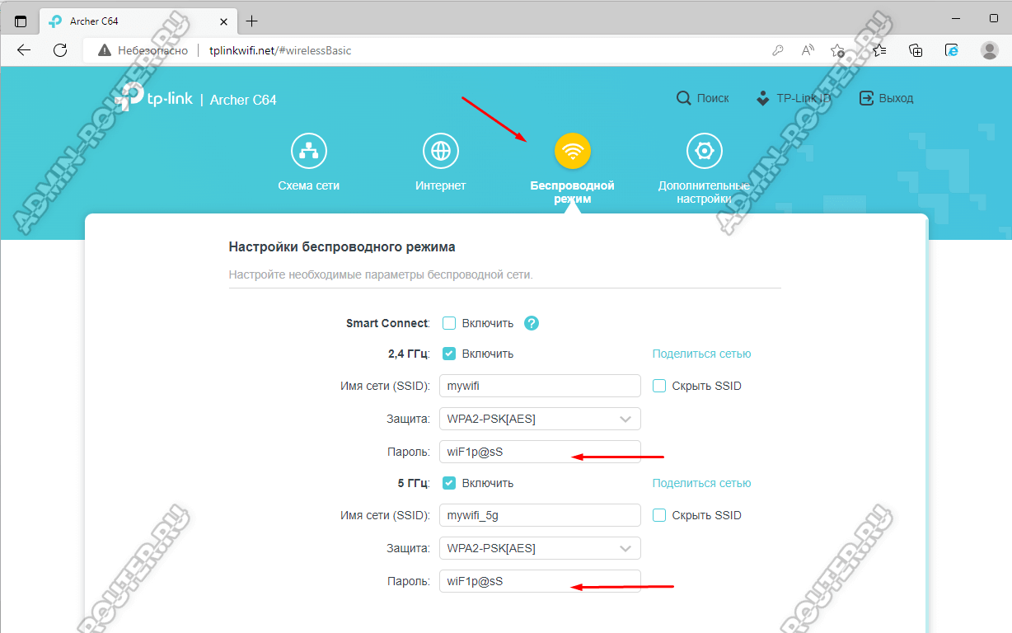Open the Network Map (Схема сети) icon
This screenshot has height=633, width=1012.
click(x=309, y=152)
